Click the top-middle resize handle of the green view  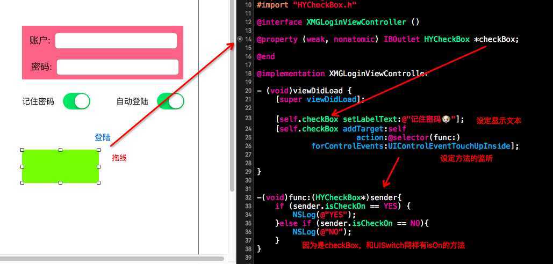60,150
